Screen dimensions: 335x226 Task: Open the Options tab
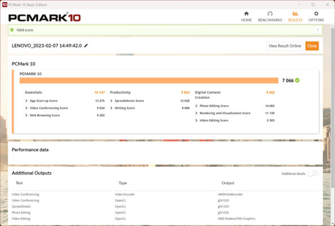click(x=316, y=17)
